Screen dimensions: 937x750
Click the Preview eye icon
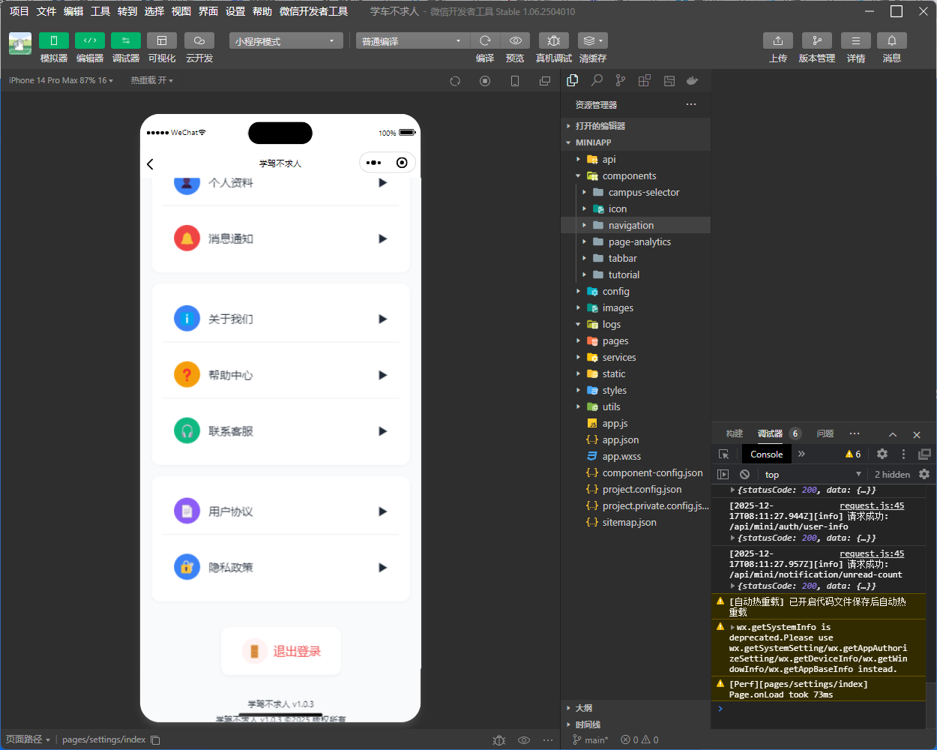pyautogui.click(x=515, y=40)
